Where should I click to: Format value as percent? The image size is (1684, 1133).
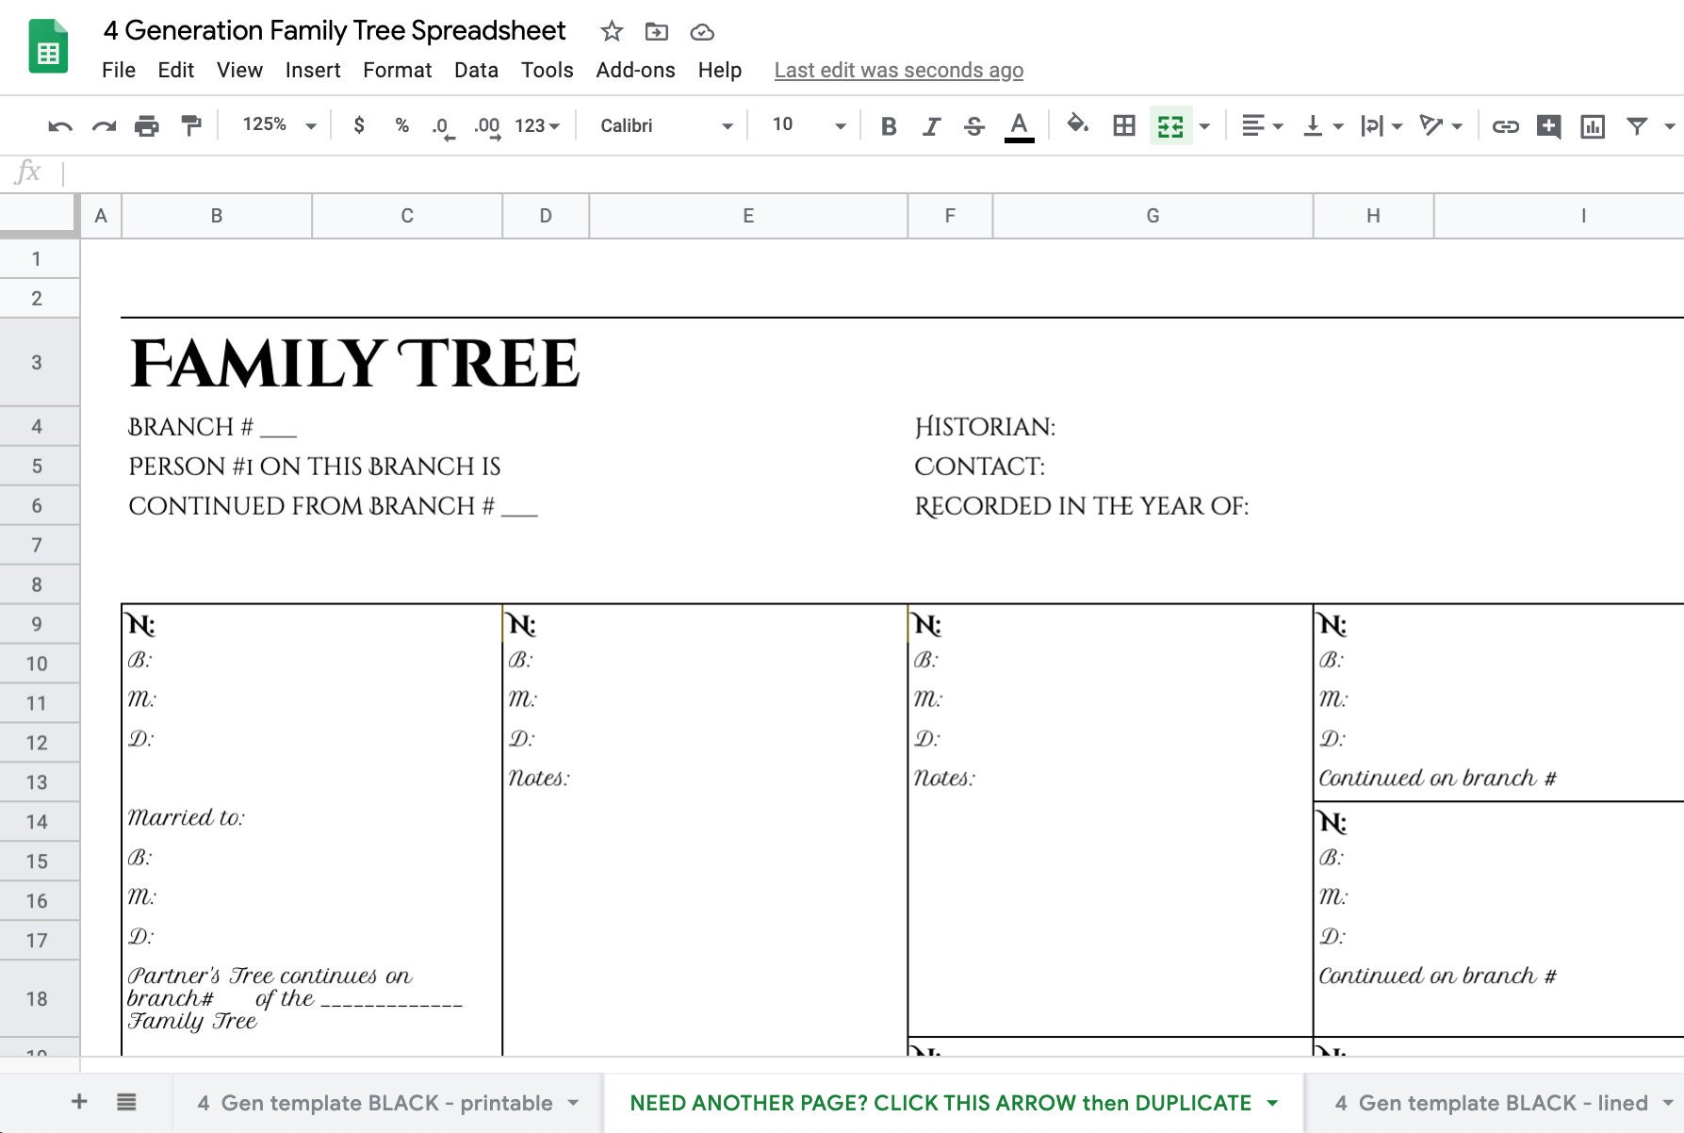pos(401,125)
